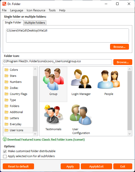Open the Language menu

17,10
